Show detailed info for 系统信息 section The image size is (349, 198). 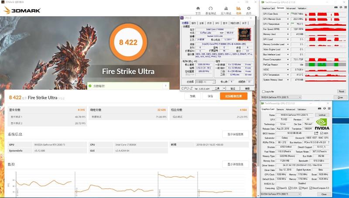[236, 134]
